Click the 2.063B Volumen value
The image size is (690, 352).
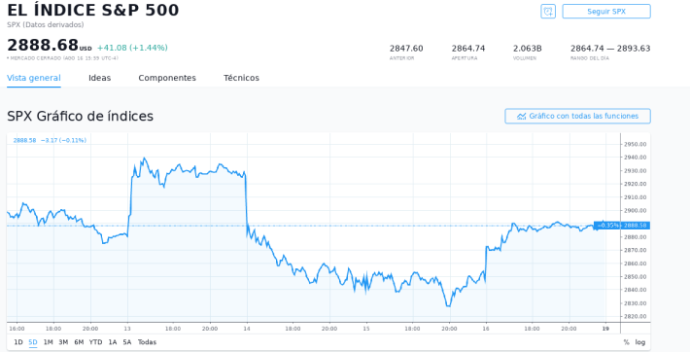pos(527,49)
